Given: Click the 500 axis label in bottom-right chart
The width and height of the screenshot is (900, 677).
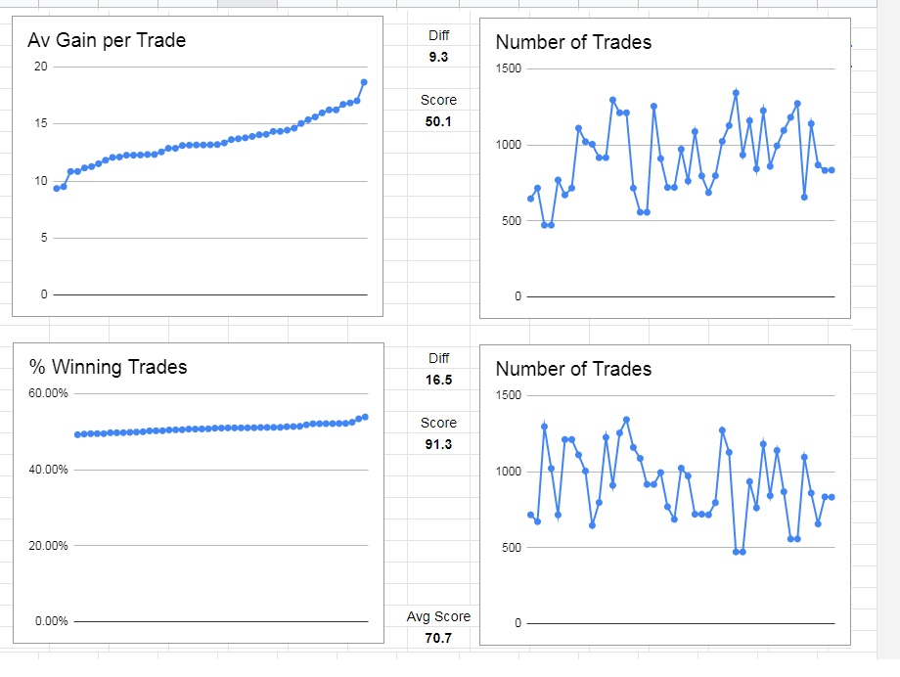Looking at the screenshot, I should pyautogui.click(x=512, y=548).
